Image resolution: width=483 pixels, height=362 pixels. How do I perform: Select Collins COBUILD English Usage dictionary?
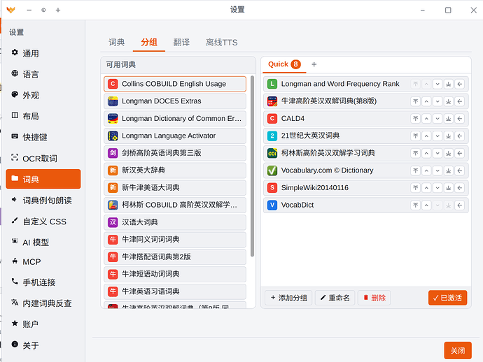tap(175, 84)
